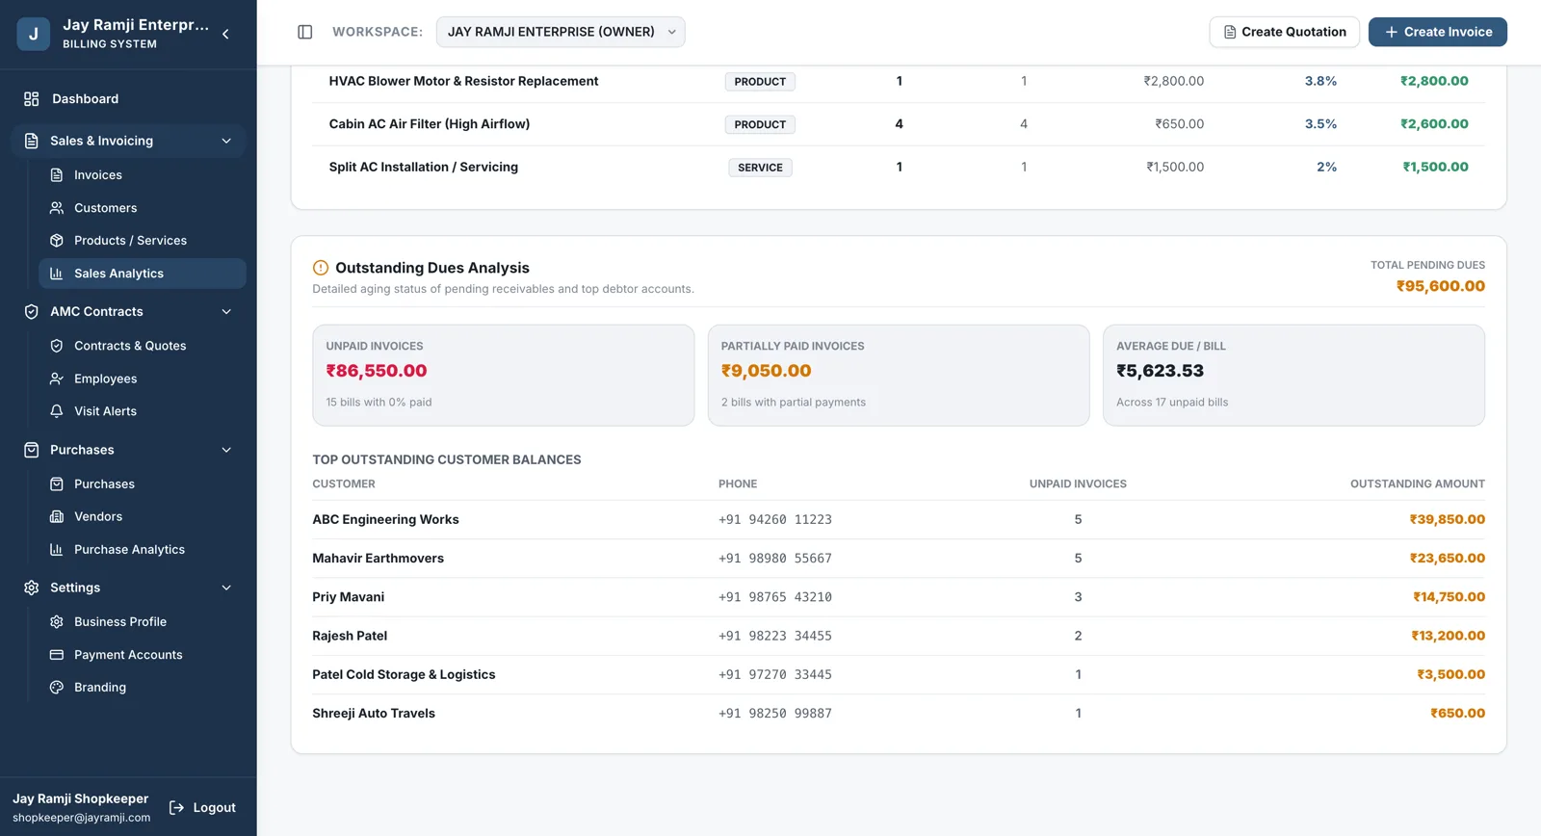The image size is (1541, 836).
Task: Open the Partially Paid Invoices card
Action: pyautogui.click(x=899, y=376)
